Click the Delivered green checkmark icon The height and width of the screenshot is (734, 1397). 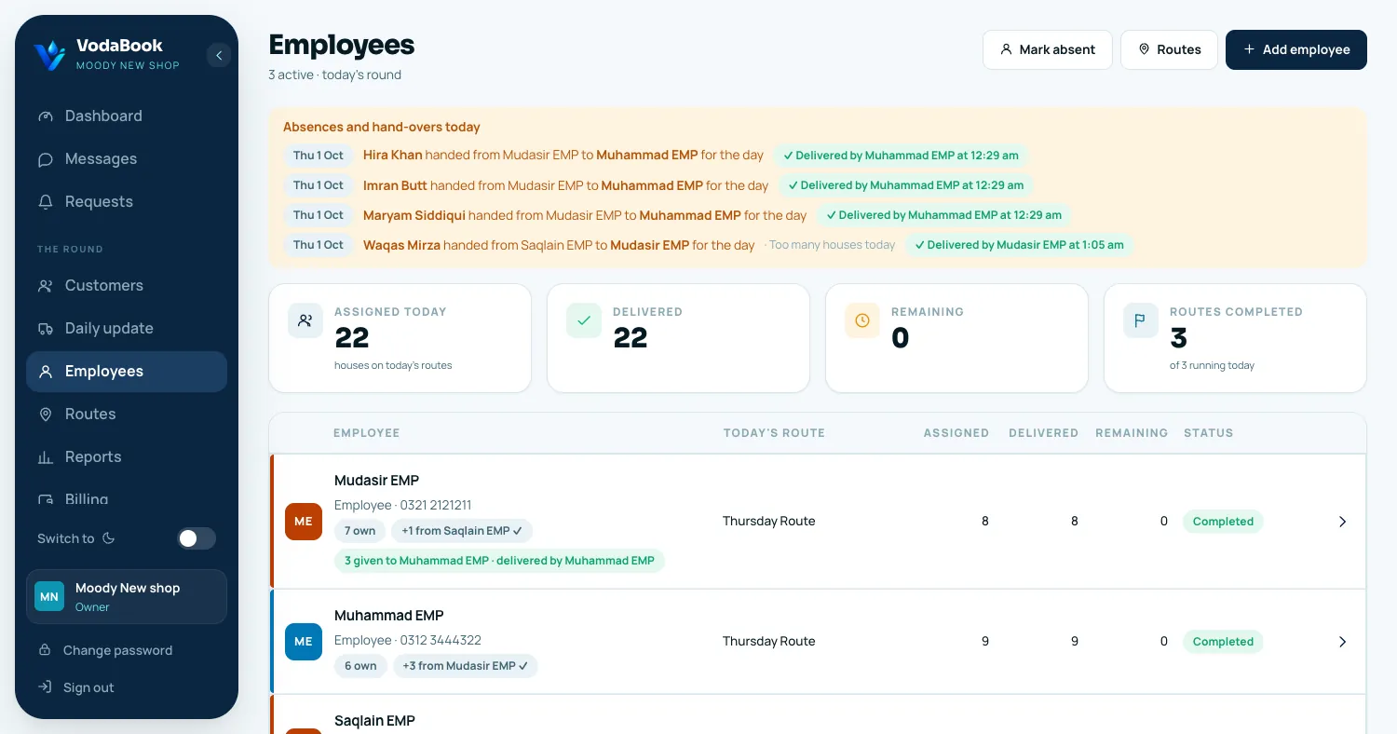[x=584, y=320]
